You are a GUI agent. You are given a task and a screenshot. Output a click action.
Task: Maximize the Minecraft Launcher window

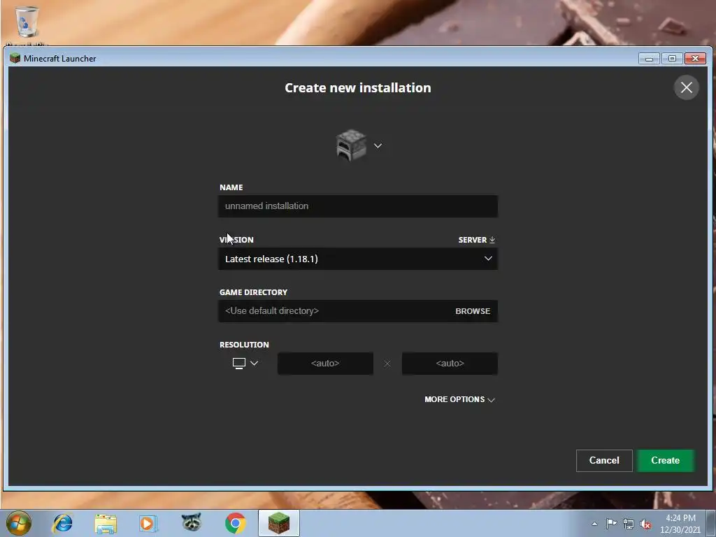click(672, 59)
